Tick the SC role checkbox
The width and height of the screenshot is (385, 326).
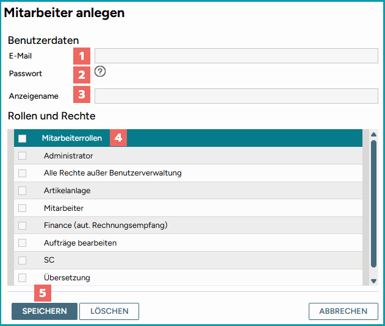point(22,260)
